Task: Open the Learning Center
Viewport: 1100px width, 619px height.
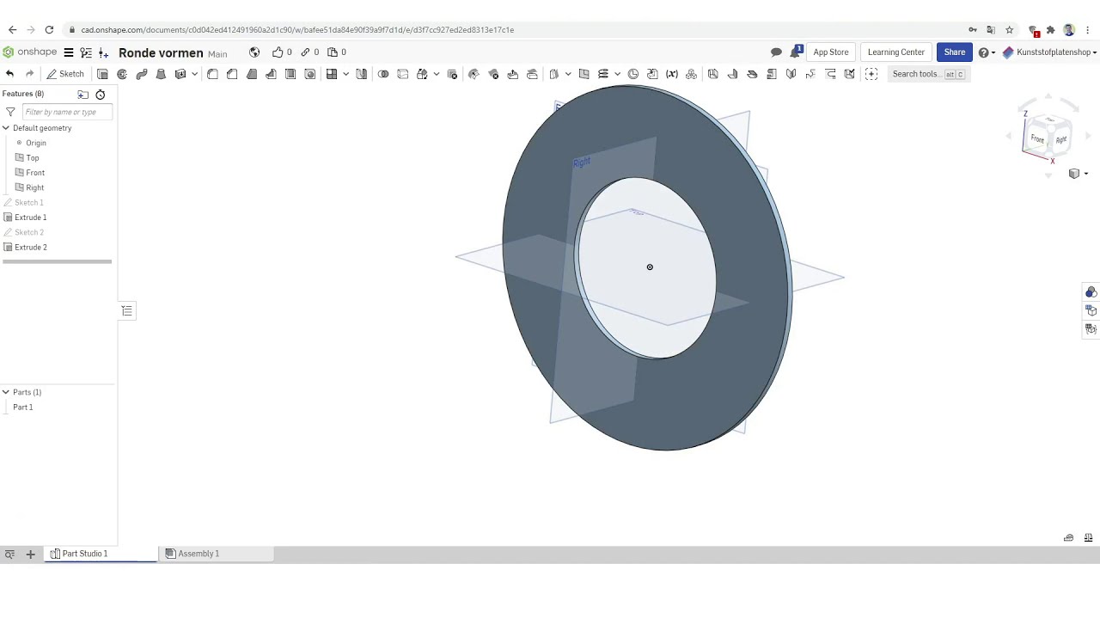Action: (896, 52)
